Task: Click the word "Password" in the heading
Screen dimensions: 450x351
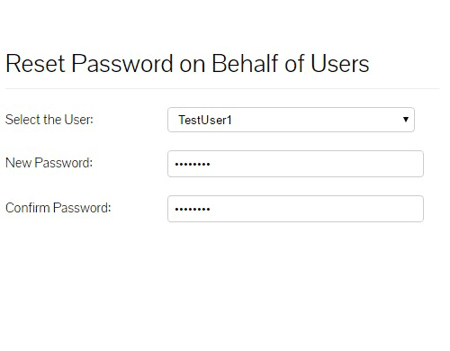Action: point(122,63)
